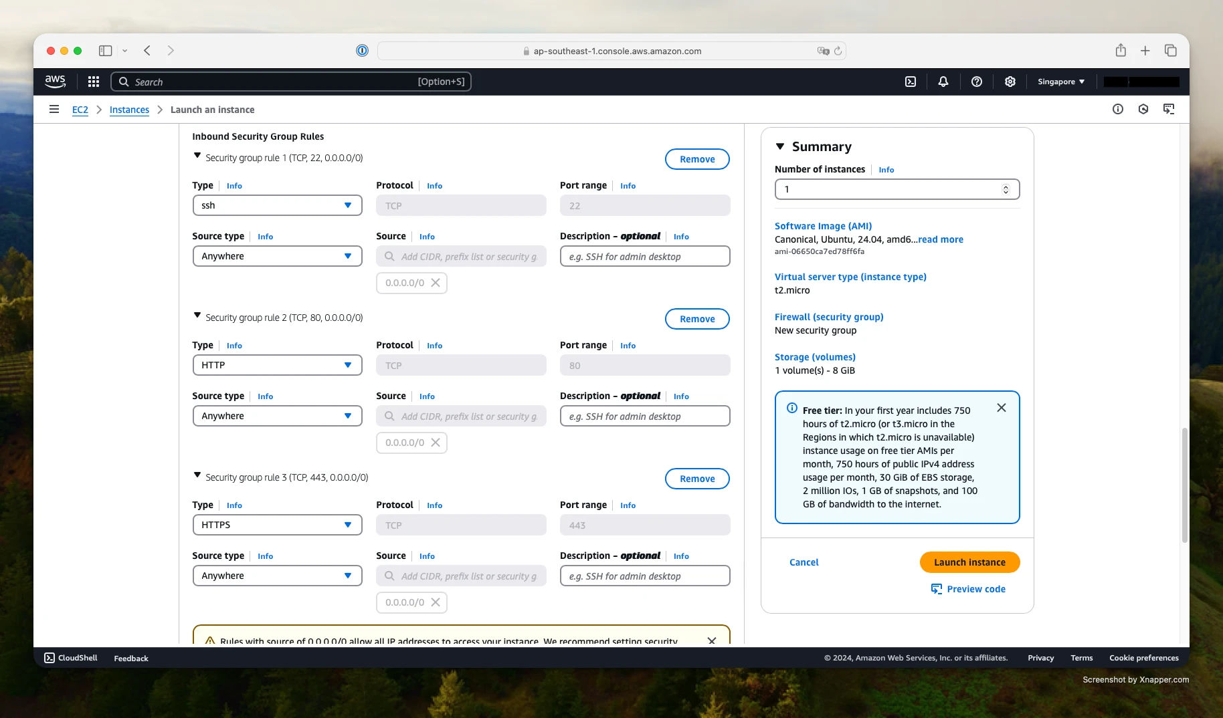This screenshot has width=1223, height=718.
Task: Click Feedback in the footer
Action: tap(131, 659)
